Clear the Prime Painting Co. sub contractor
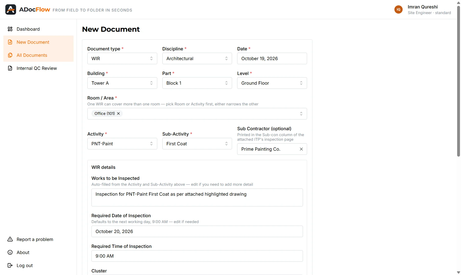Image resolution: width=461 pixels, height=275 pixels. 301,149
